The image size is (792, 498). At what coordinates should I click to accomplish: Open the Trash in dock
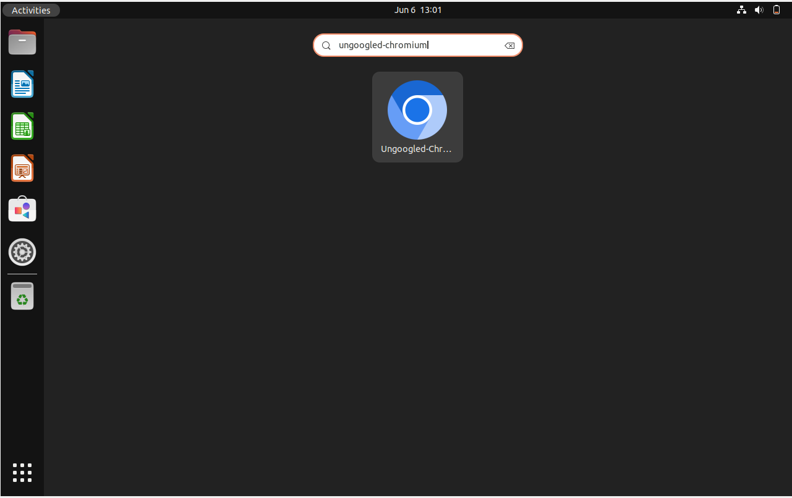pyautogui.click(x=22, y=297)
